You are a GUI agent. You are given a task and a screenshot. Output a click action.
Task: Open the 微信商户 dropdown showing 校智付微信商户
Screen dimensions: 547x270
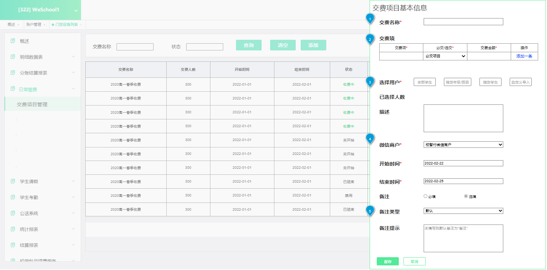click(463, 145)
